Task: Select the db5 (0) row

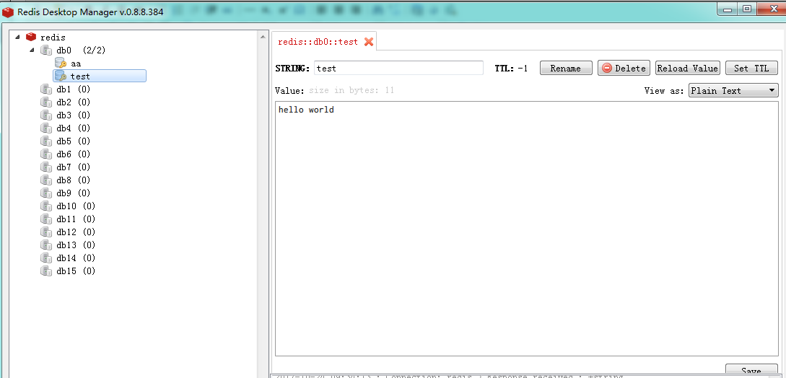Action: (x=73, y=141)
